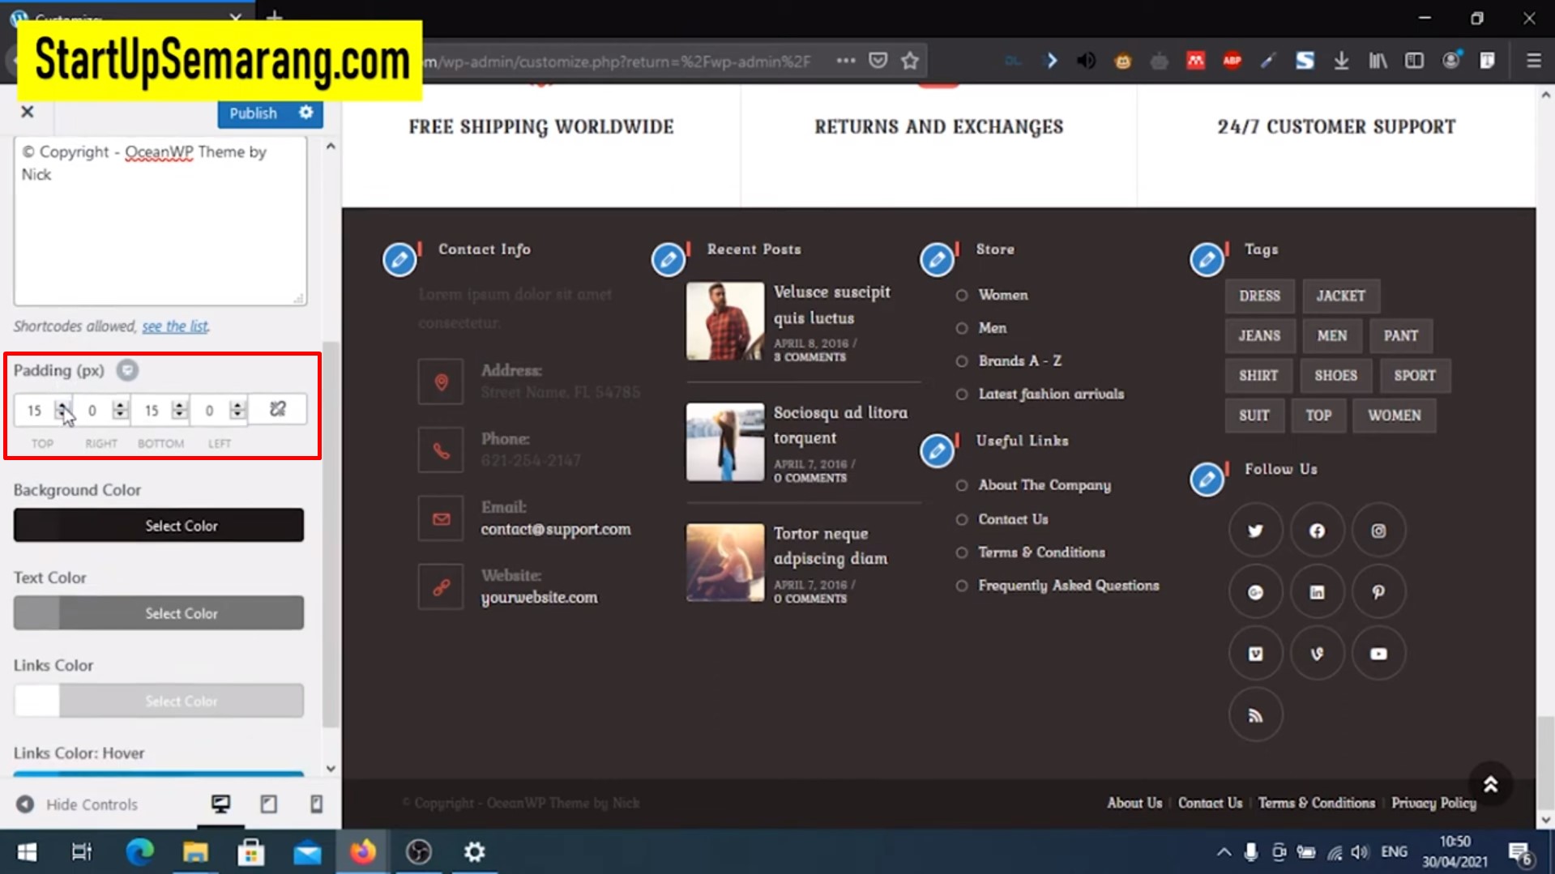Edit the Follow Us widget pencil
The image size is (1555, 874).
coord(1207,480)
